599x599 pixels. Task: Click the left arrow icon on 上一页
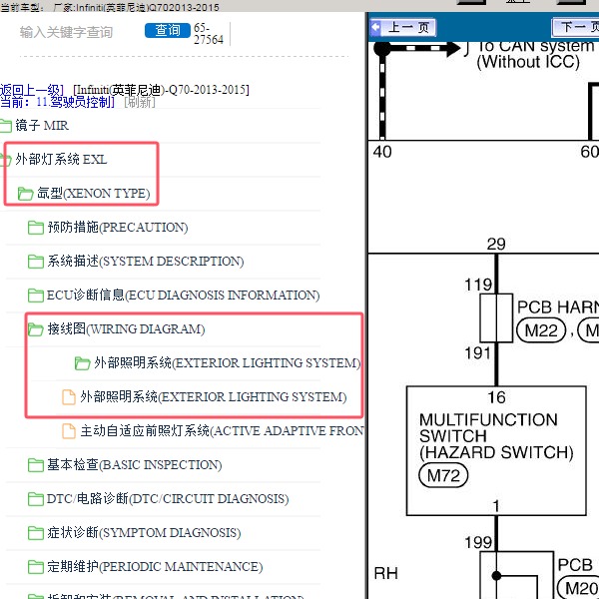375,27
